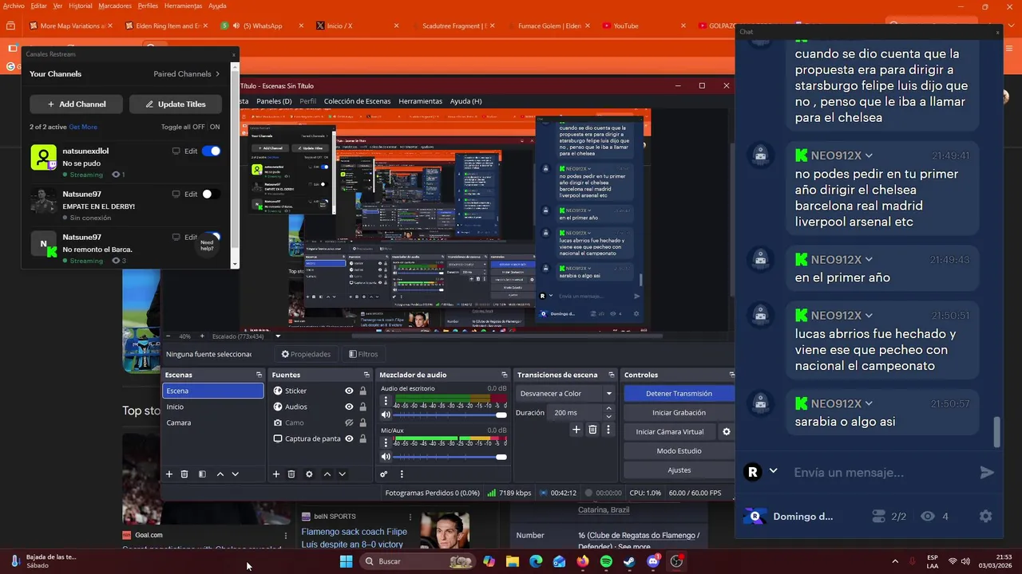Switch to the WhatsApp browser tab
This screenshot has height=574, width=1022.
[263, 26]
